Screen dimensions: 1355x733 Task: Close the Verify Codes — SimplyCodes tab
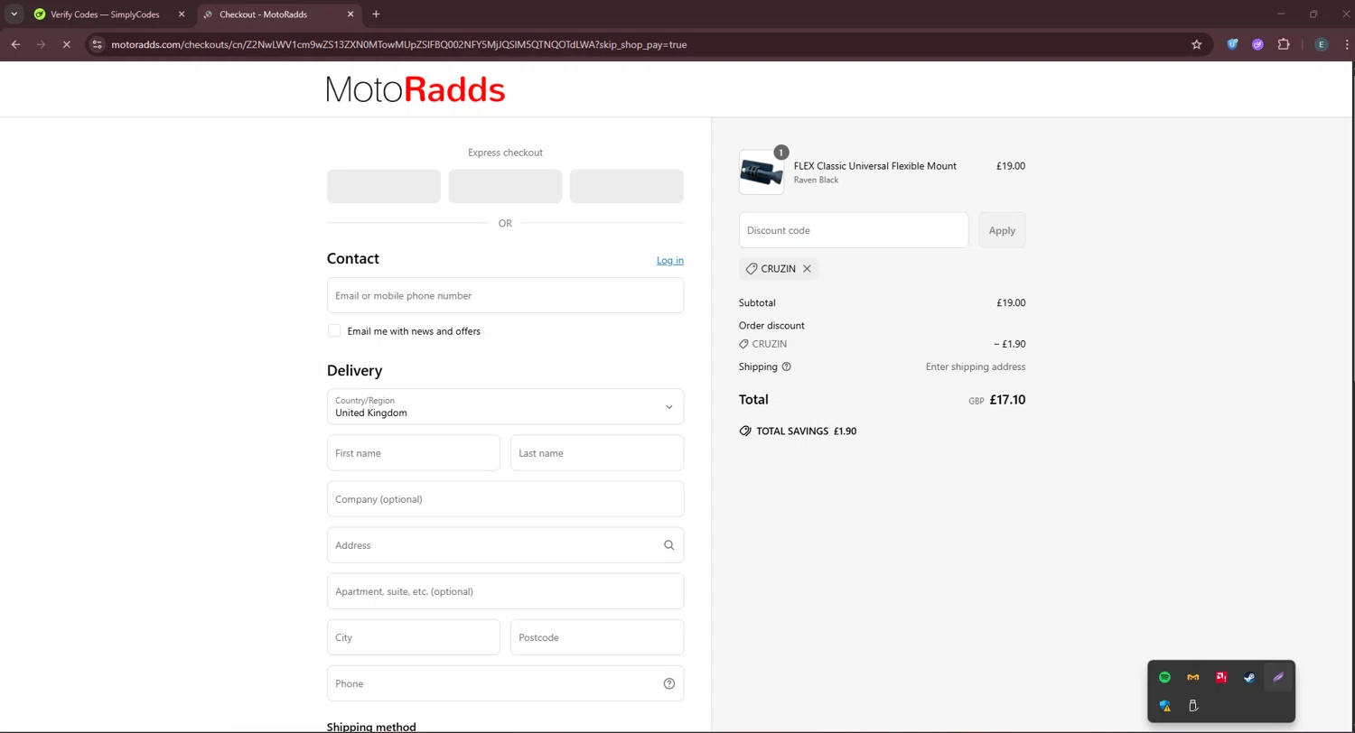pyautogui.click(x=181, y=14)
